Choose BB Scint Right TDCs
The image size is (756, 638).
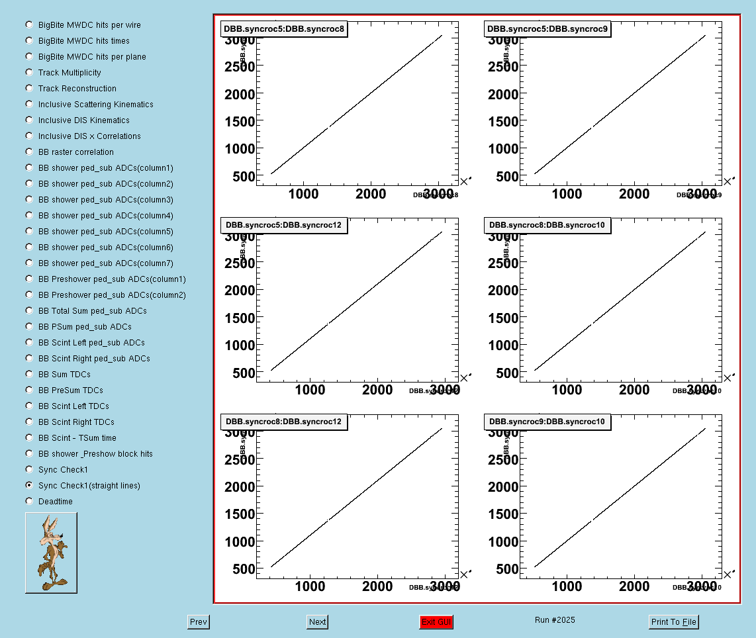(x=29, y=422)
